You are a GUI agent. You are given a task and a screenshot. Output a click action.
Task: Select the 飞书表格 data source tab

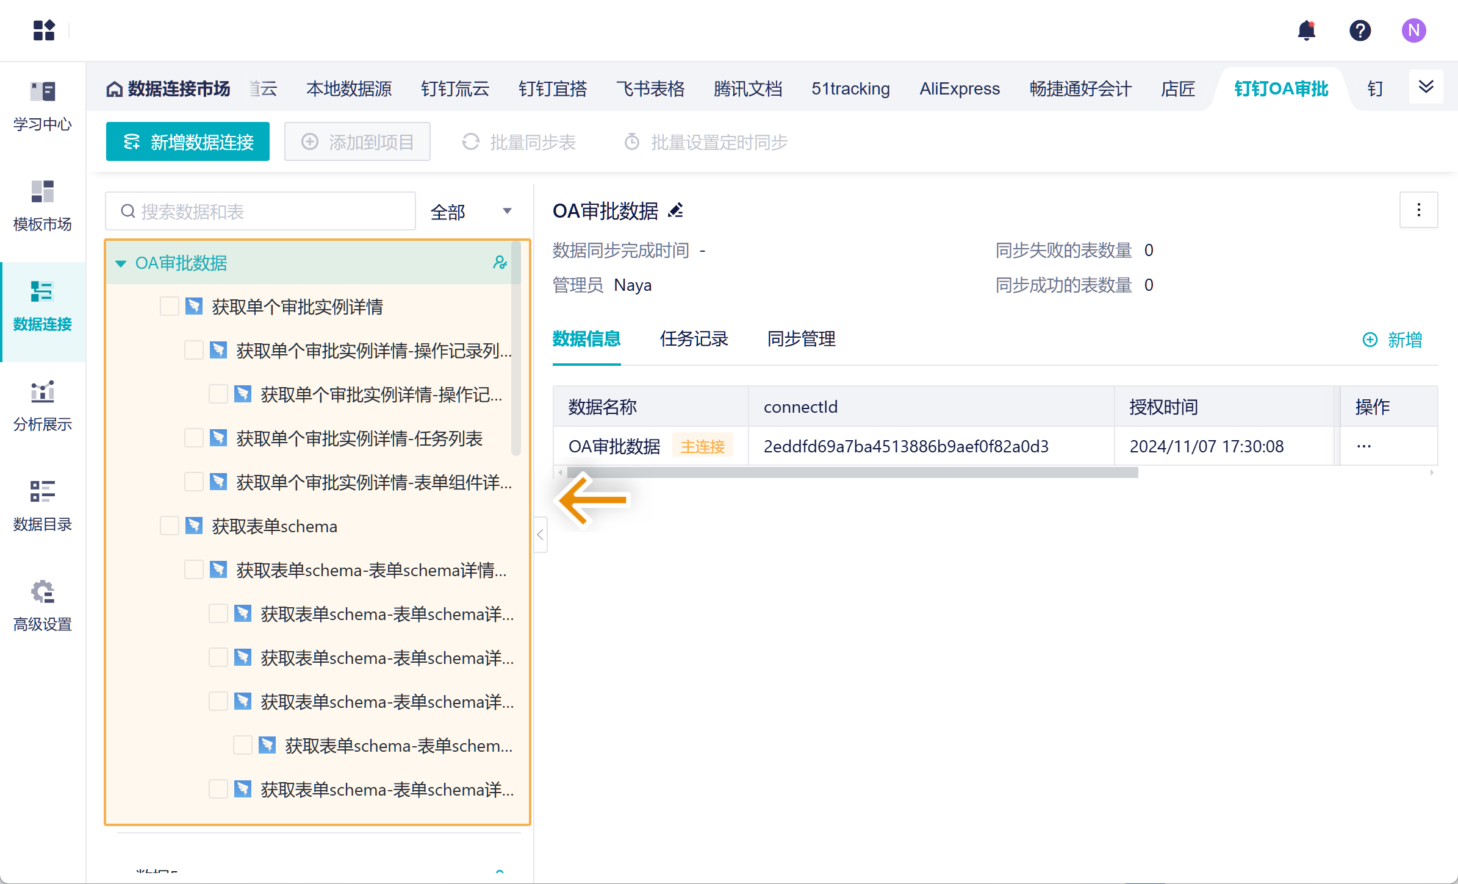pos(650,89)
